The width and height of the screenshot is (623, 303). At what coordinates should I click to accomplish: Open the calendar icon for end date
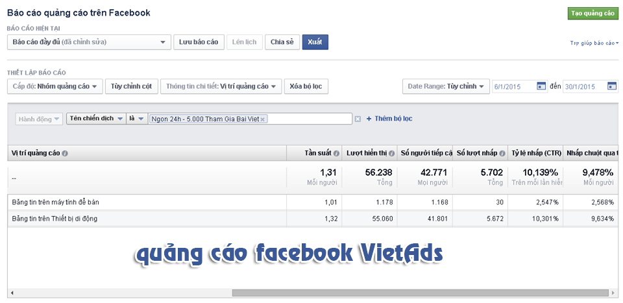click(612, 86)
